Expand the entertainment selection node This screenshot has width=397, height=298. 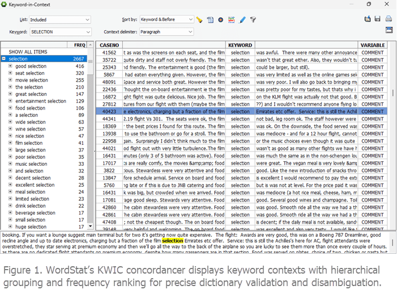tap(10, 101)
